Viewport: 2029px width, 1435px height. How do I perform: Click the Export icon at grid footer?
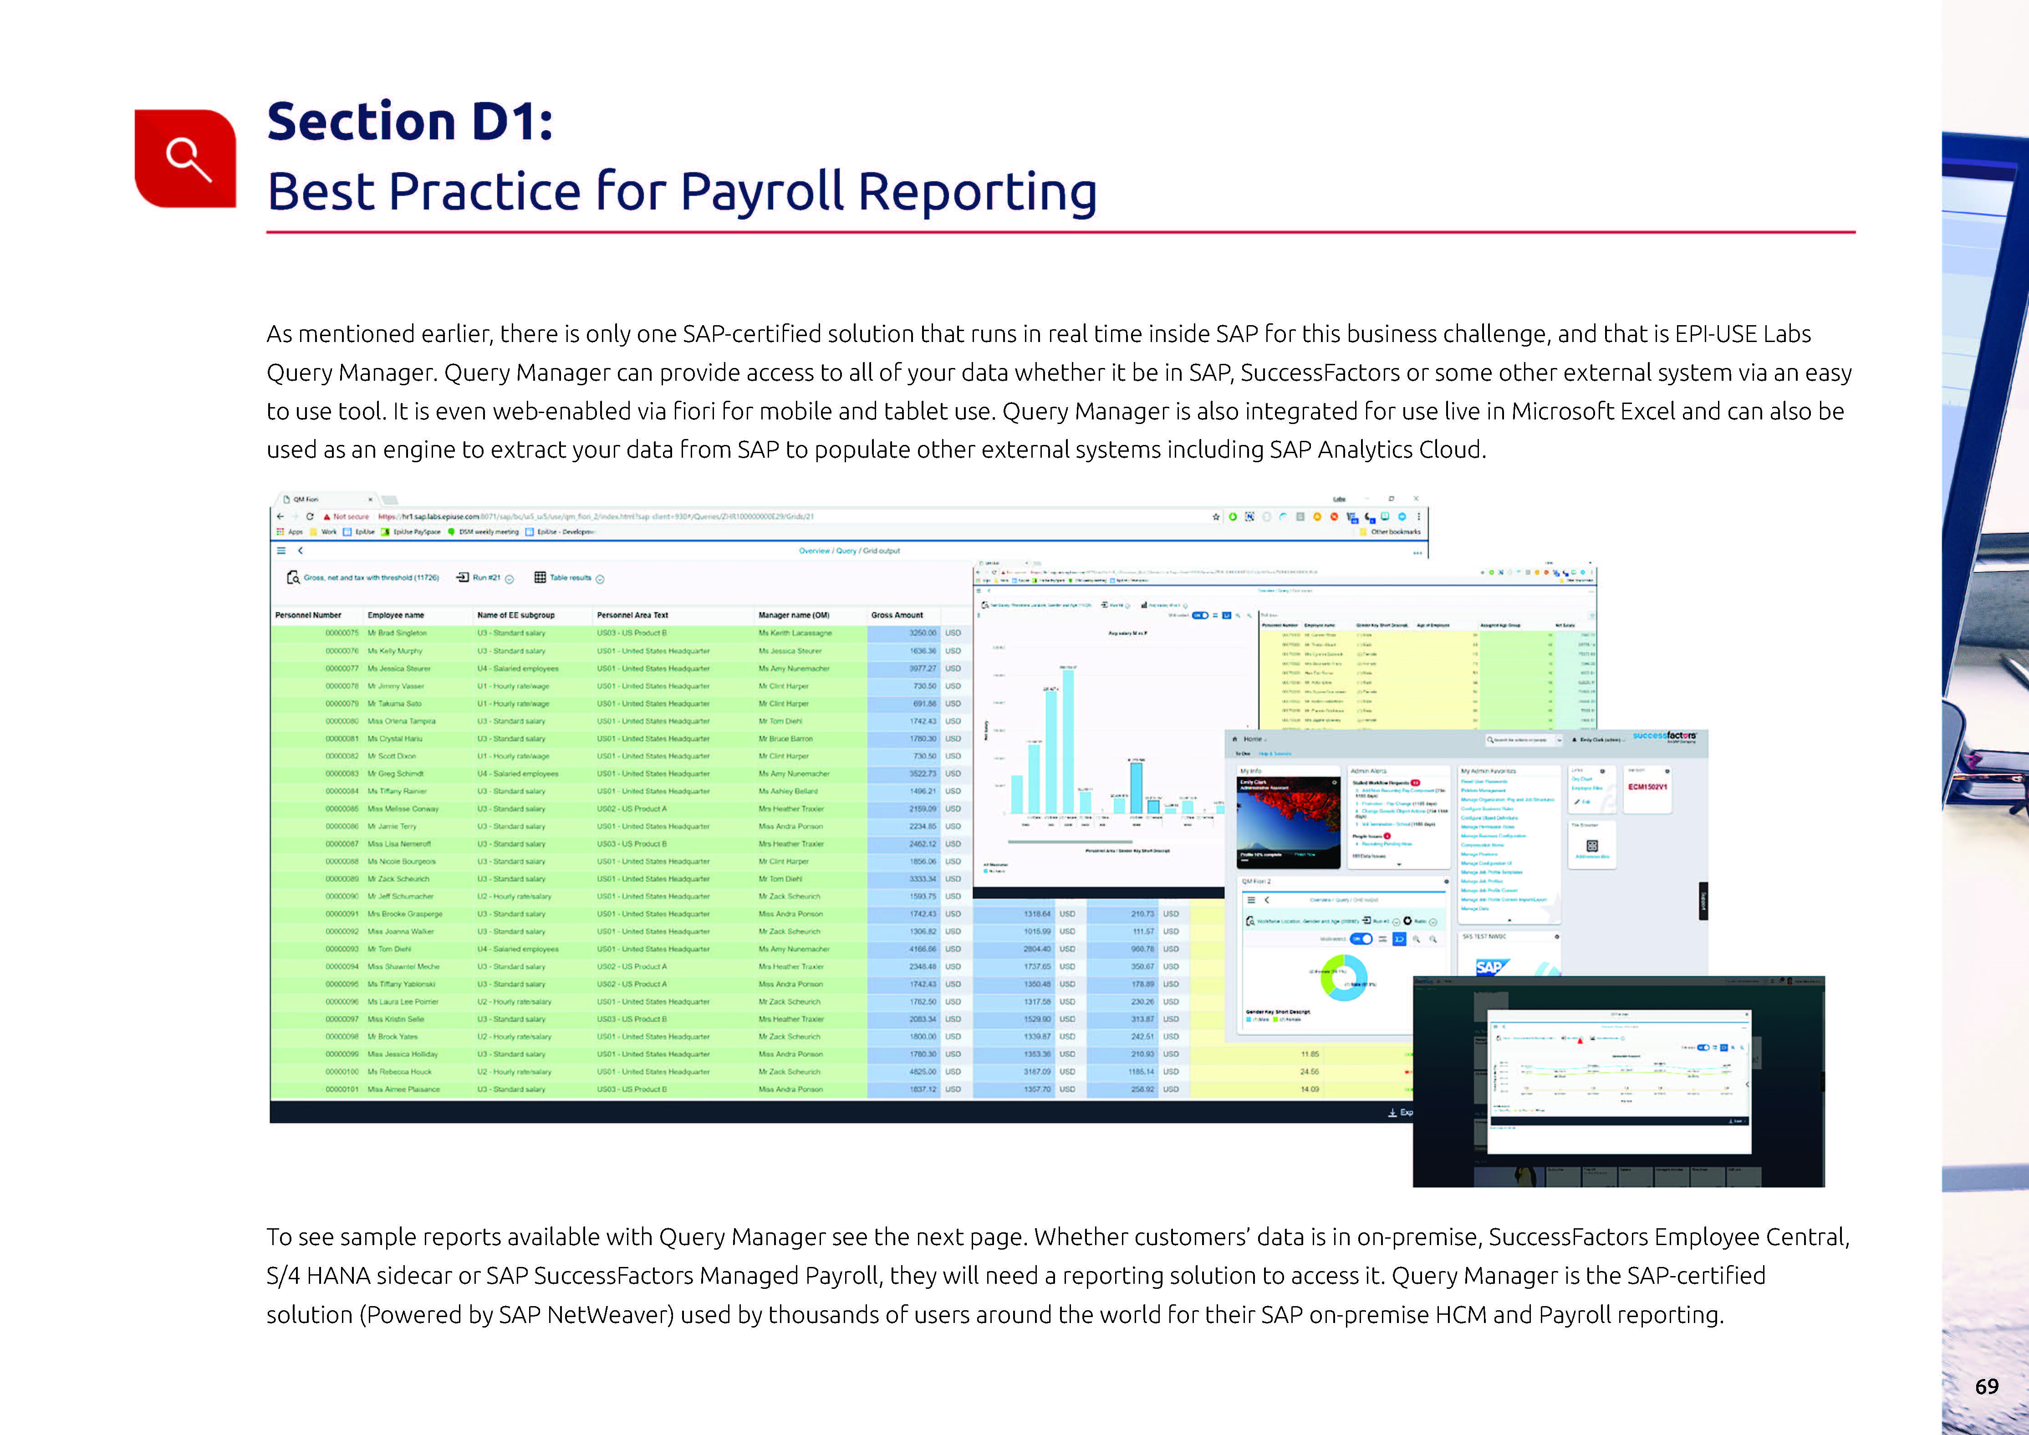(x=1393, y=1113)
